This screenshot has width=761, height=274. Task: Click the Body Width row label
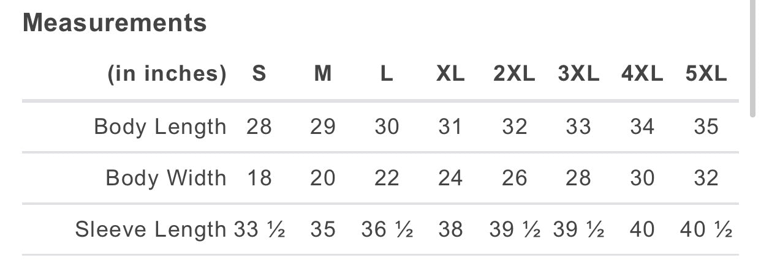(166, 178)
